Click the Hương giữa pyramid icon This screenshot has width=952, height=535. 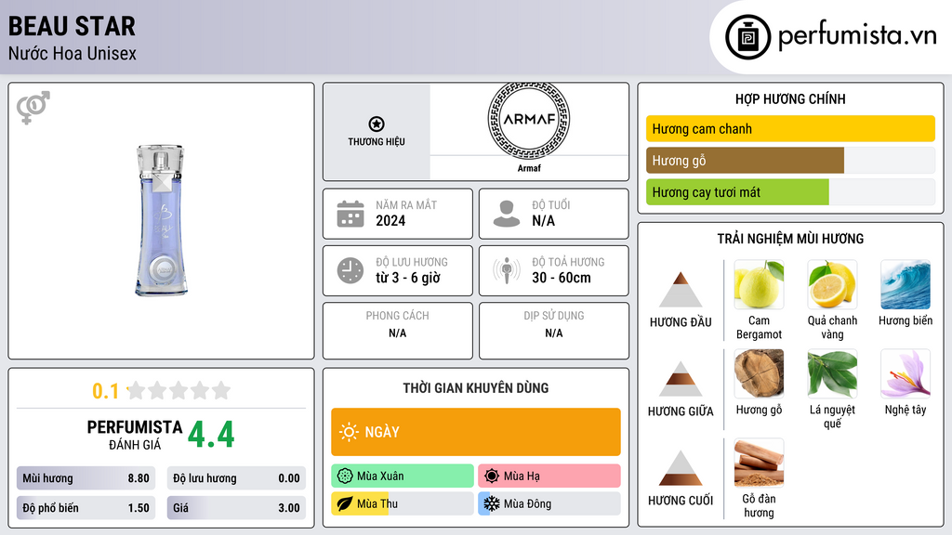(681, 379)
